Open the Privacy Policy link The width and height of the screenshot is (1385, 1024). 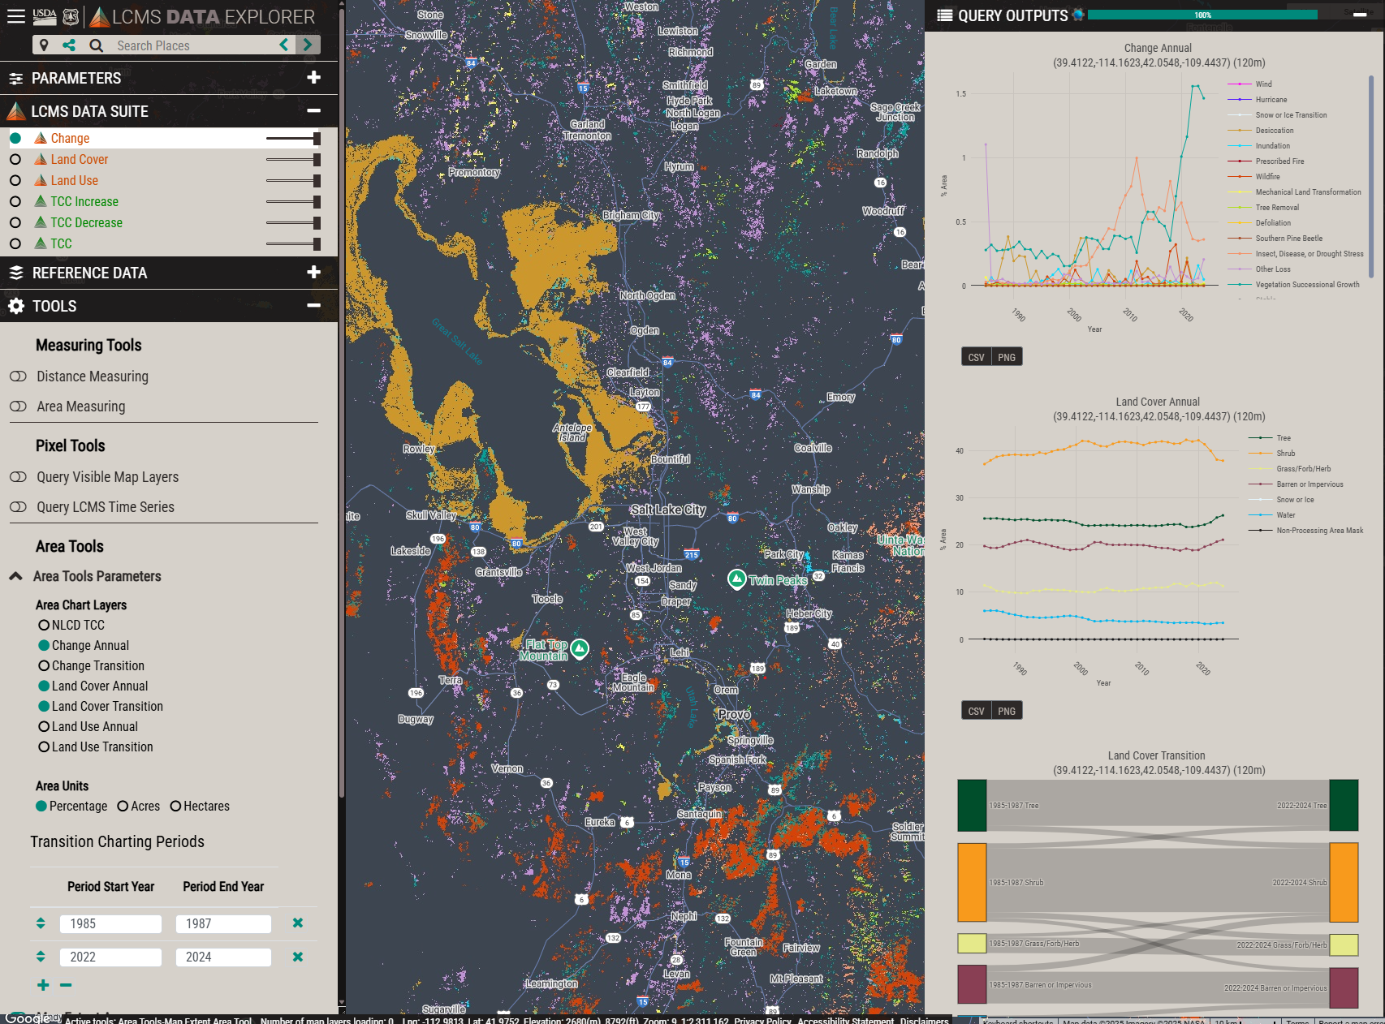click(x=762, y=1020)
